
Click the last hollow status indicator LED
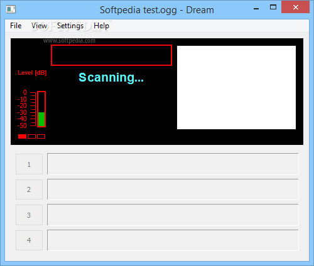pyautogui.click(x=41, y=137)
